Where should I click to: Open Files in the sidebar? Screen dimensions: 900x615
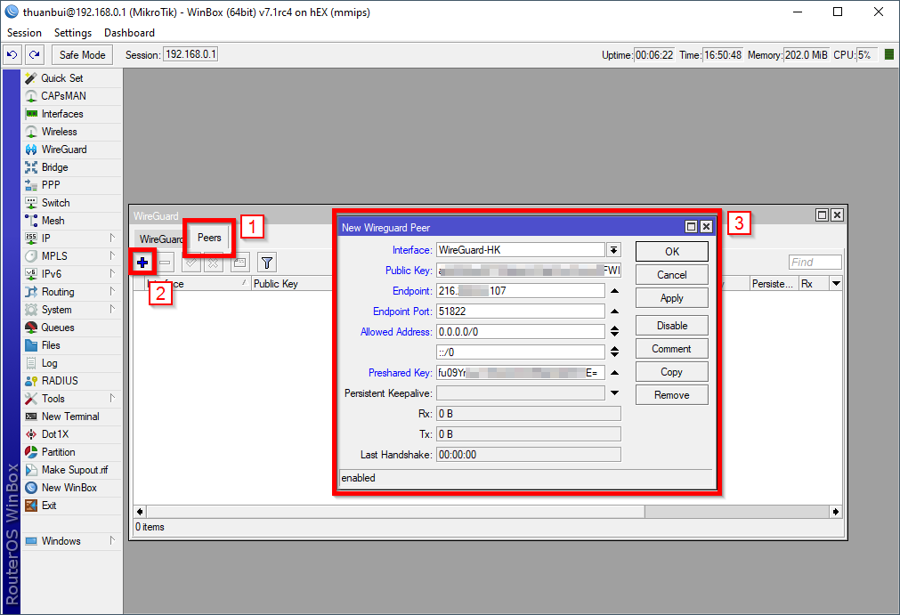point(51,345)
